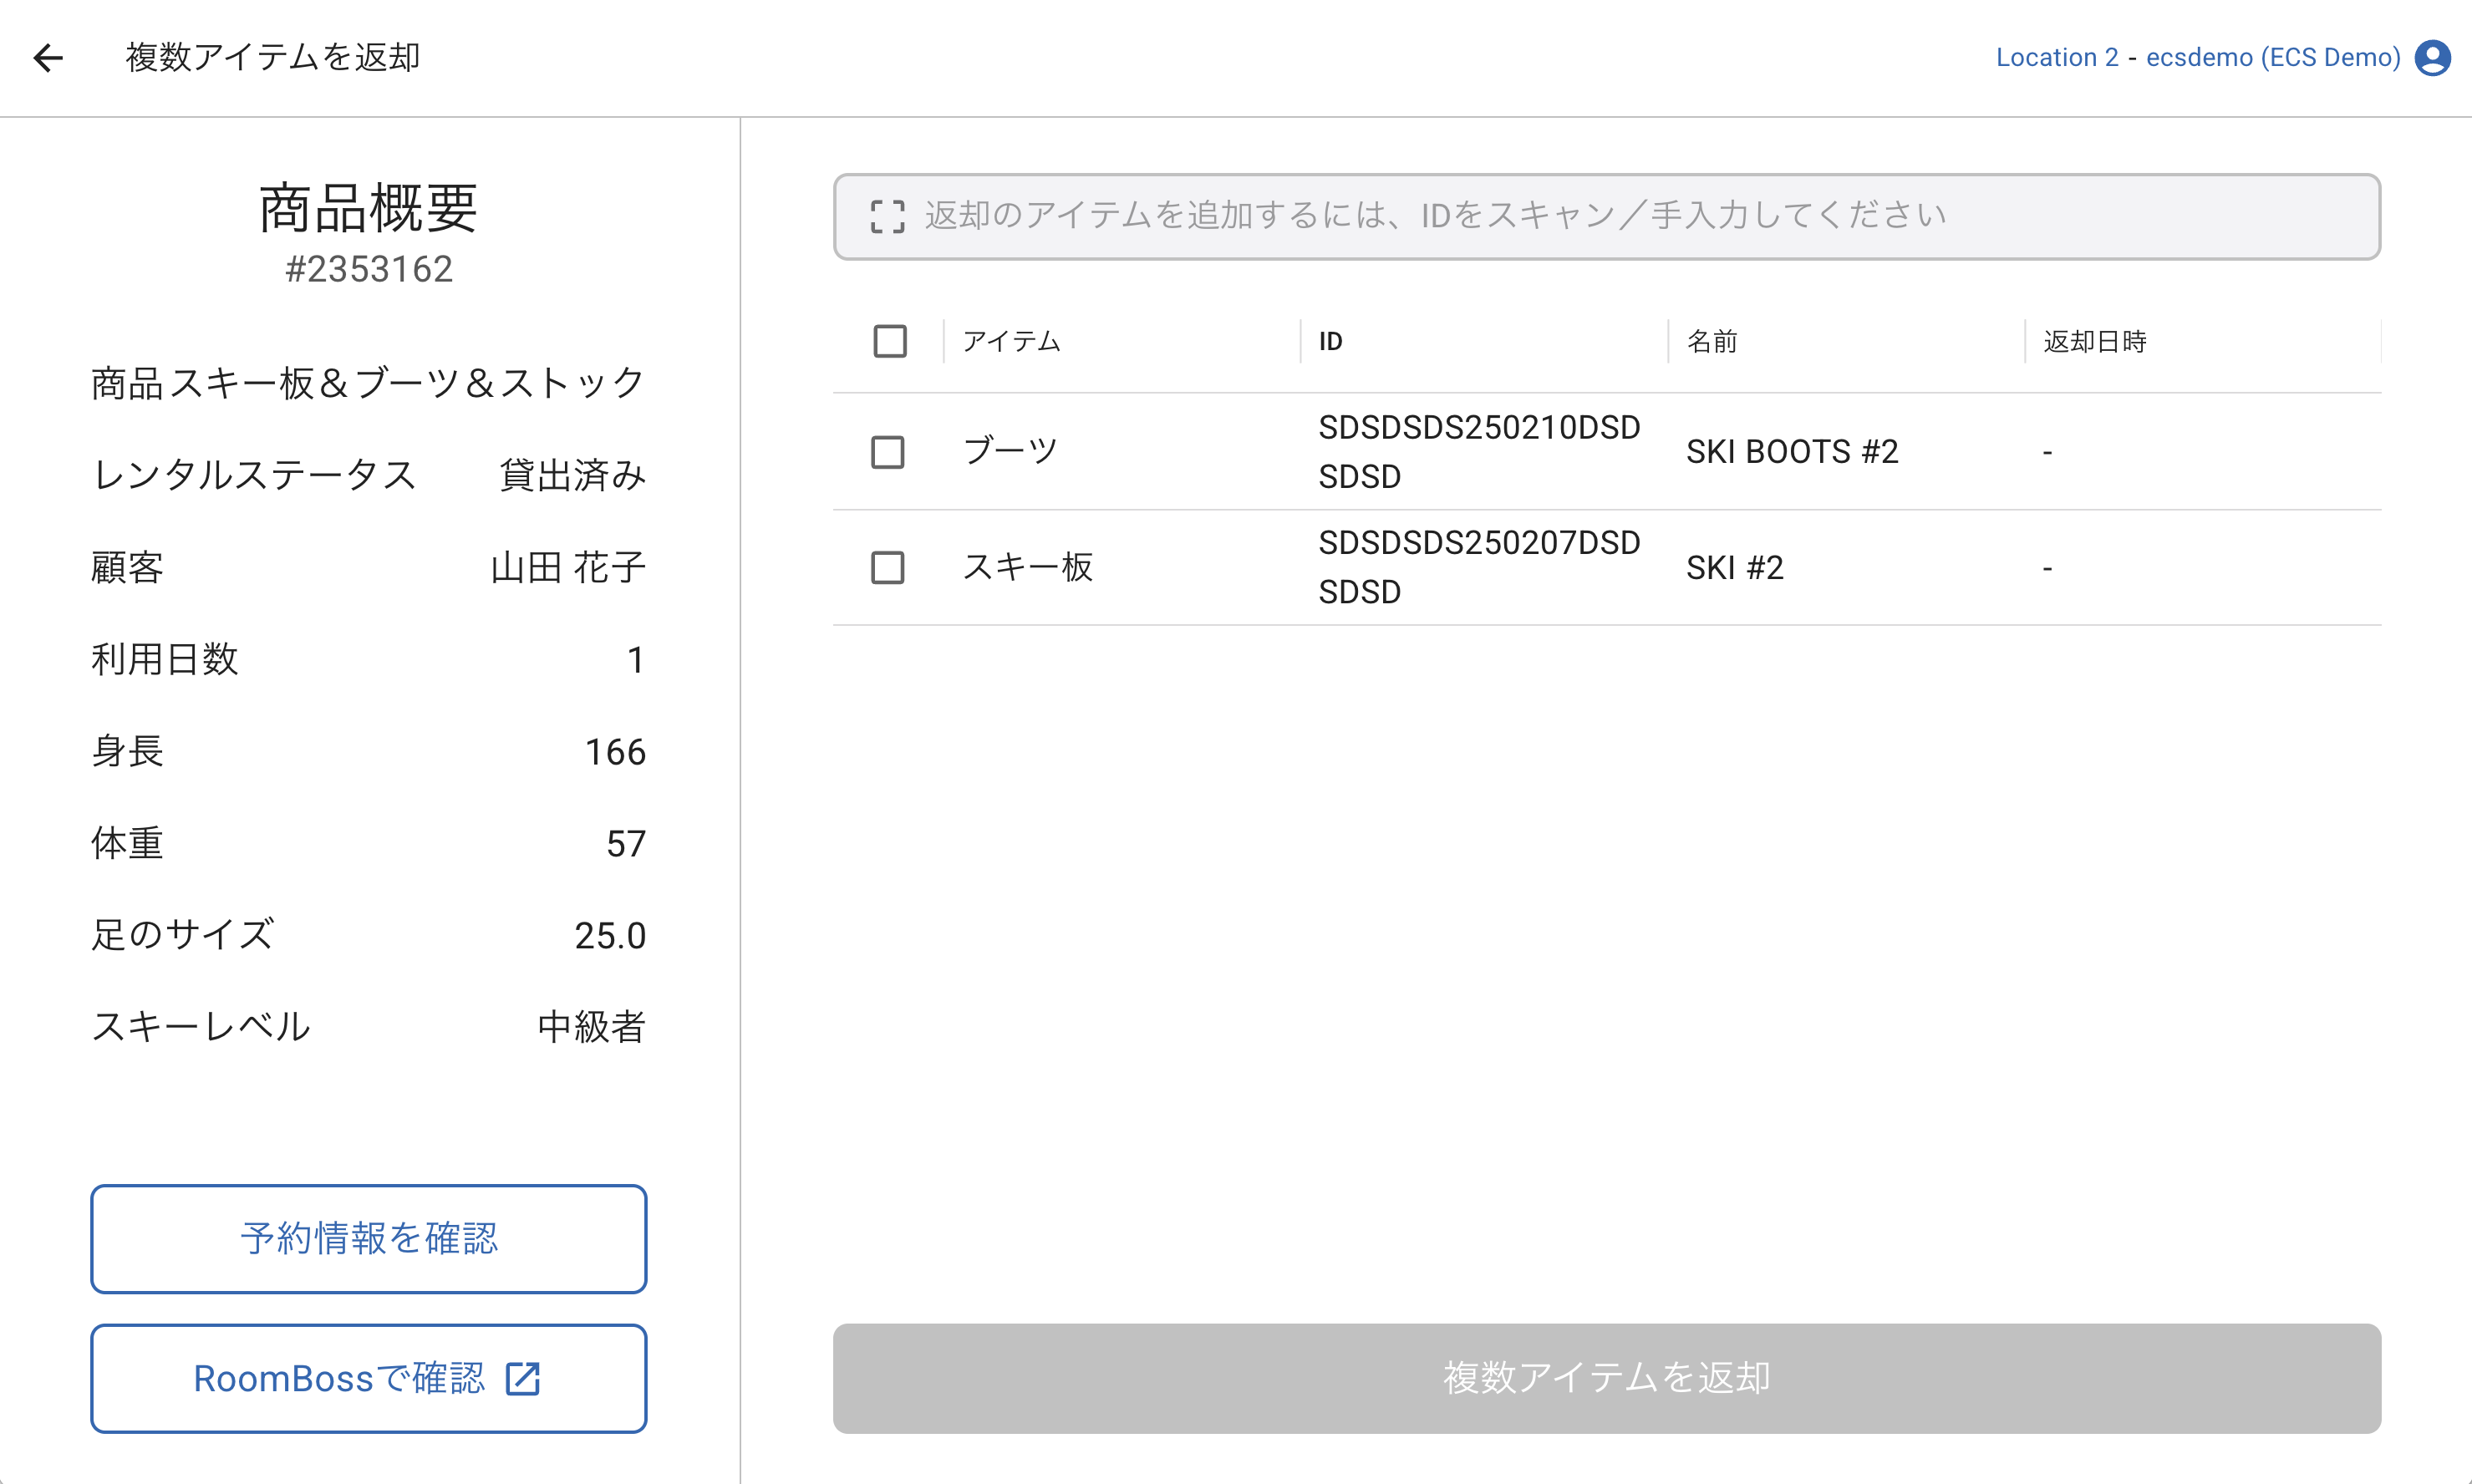Sort by the ID column header
Screen dimensions: 2472x1484
(1330, 342)
